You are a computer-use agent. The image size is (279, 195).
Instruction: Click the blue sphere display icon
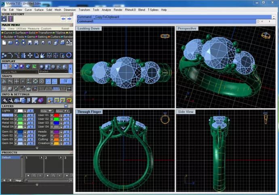pos(16,67)
